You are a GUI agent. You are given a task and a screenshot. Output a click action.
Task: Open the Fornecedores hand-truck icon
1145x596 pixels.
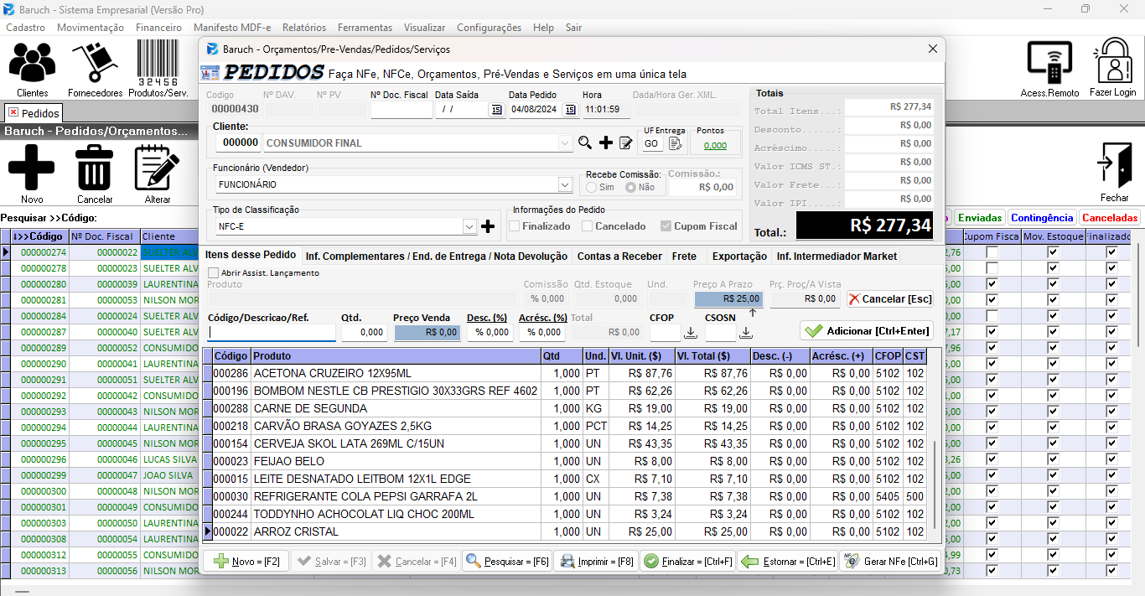95,63
